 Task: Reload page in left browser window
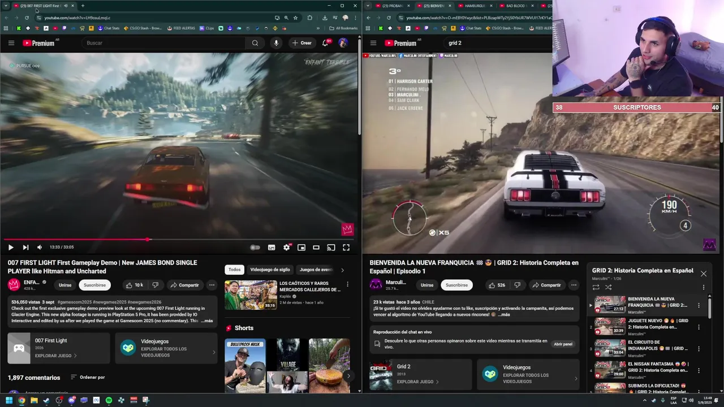coord(27,18)
